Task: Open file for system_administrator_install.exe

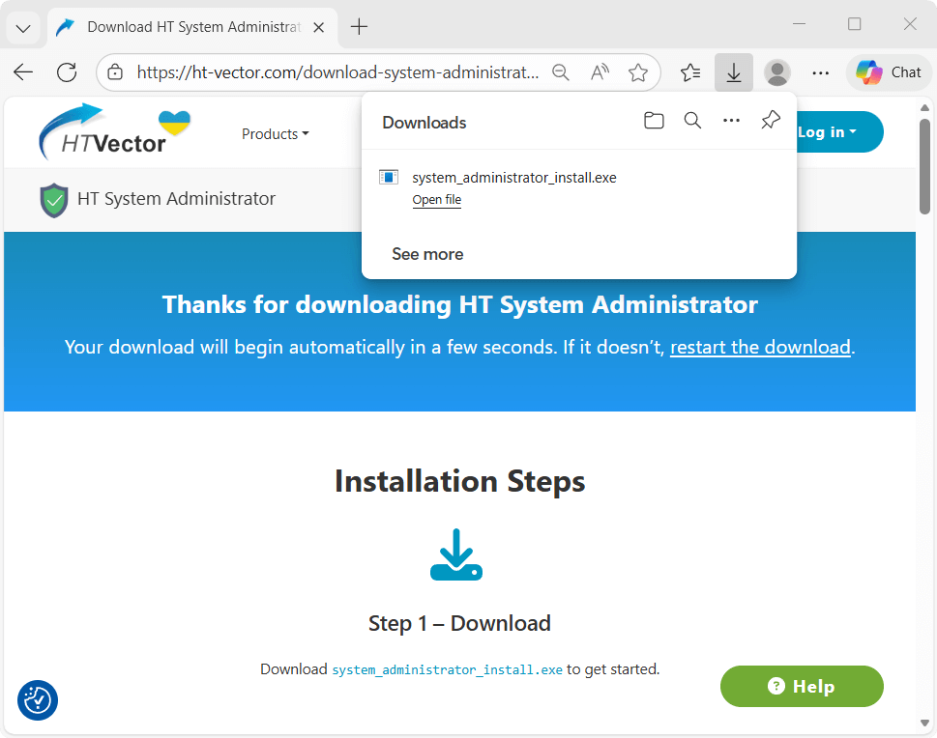Action: coord(436,200)
